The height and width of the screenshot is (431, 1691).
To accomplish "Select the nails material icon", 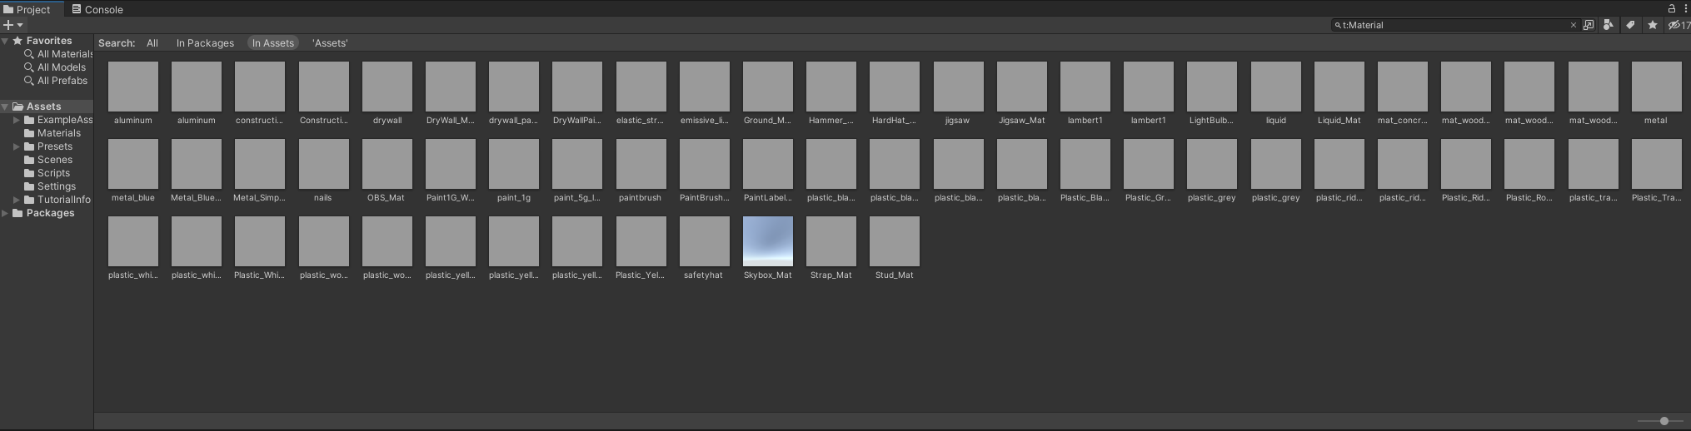I will point(324,165).
